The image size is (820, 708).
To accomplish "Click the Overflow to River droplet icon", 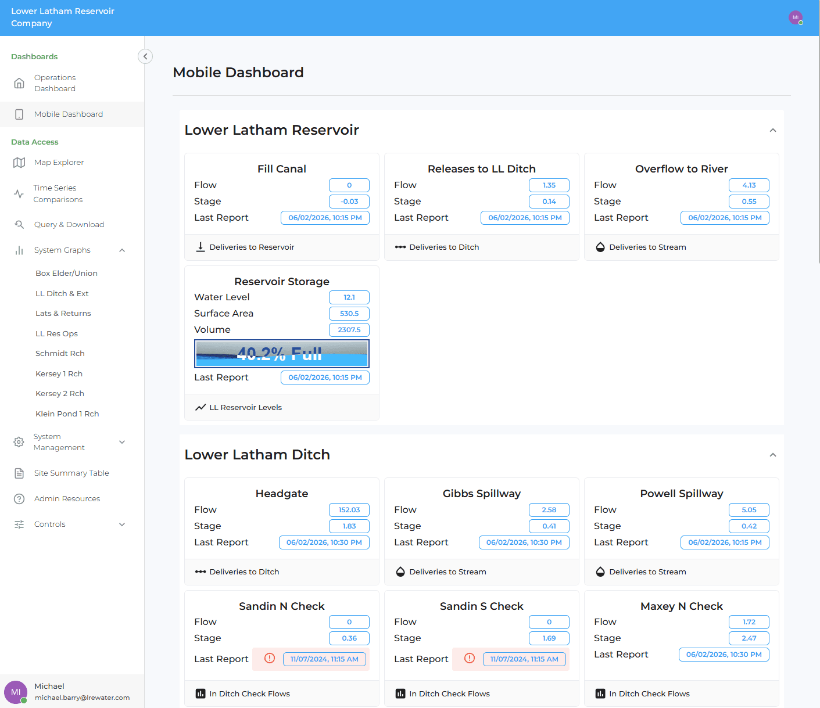I will 600,247.
